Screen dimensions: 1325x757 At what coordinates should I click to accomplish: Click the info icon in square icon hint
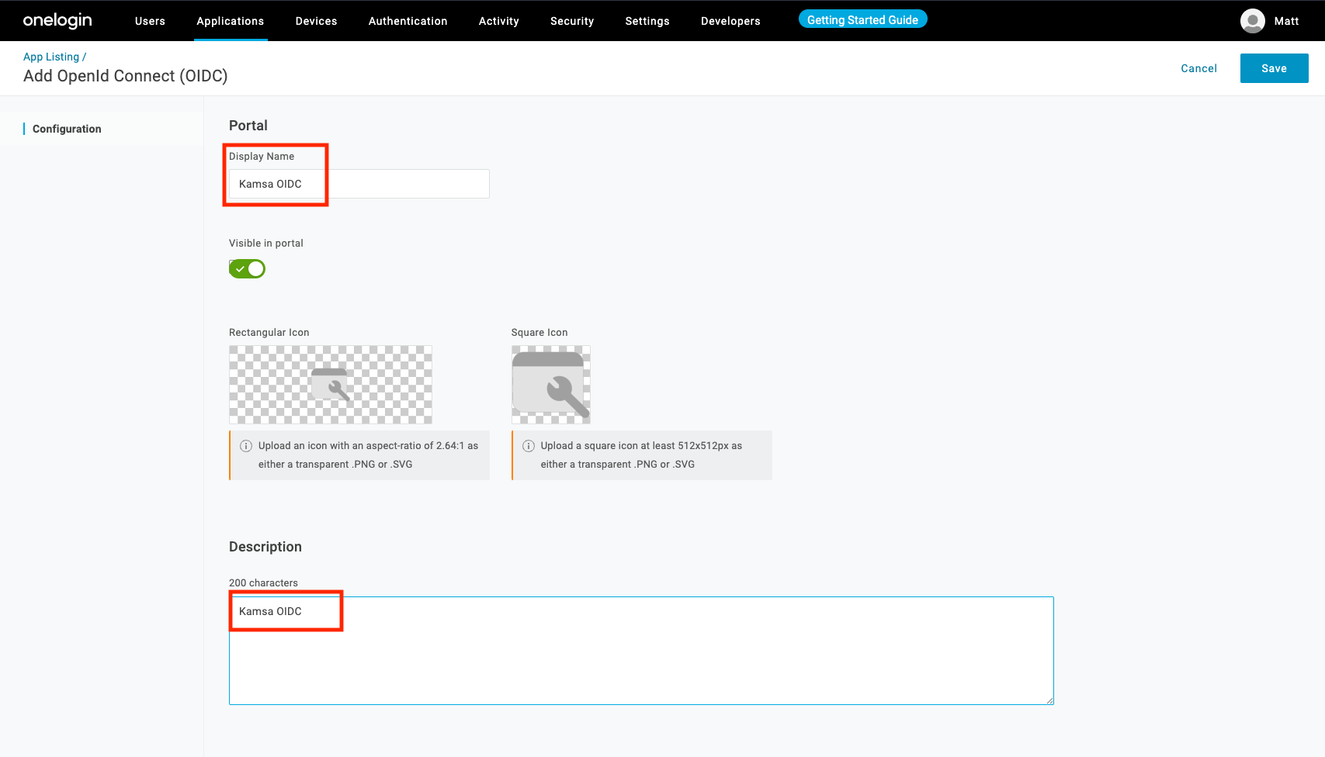[x=529, y=446]
